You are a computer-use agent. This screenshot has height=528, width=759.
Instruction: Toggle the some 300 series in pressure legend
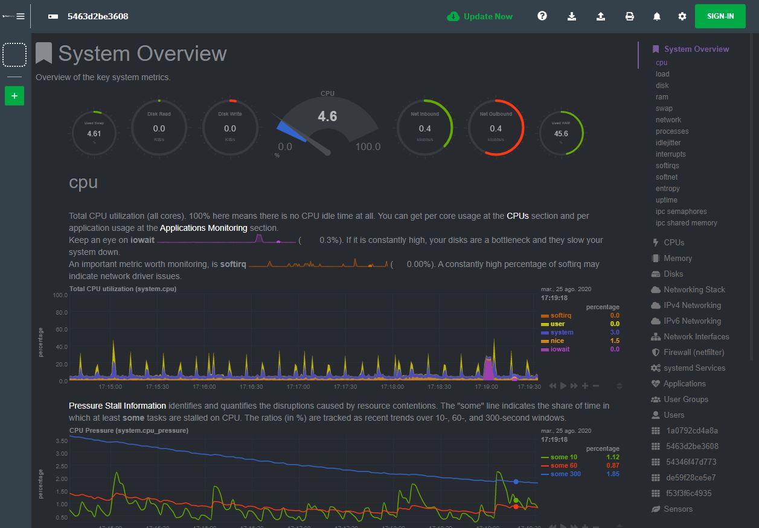[565, 474]
